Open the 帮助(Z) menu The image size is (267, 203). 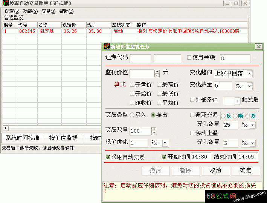(66, 11)
